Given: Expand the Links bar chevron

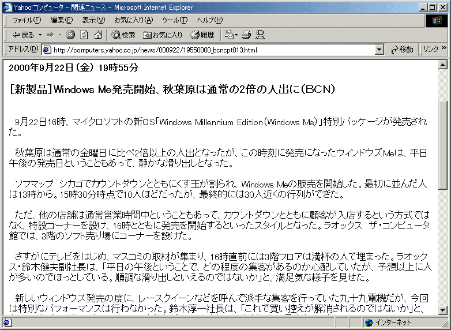Looking at the screenshot, I should click(444, 48).
